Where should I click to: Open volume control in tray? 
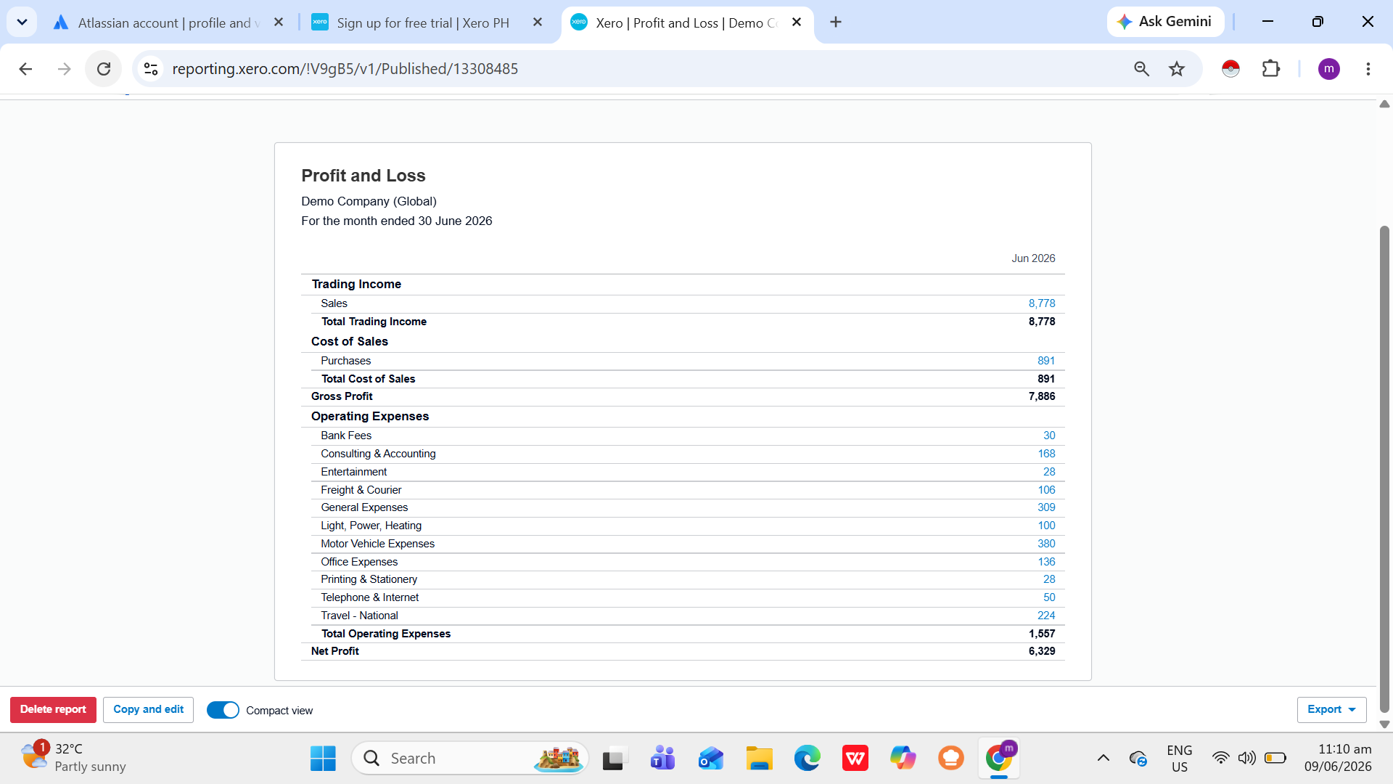click(x=1246, y=759)
